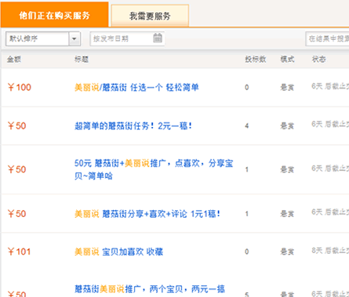Click ￥50 in the 超简单的蘑菇街任务 row
The width and height of the screenshot is (349, 297).
click(16, 126)
